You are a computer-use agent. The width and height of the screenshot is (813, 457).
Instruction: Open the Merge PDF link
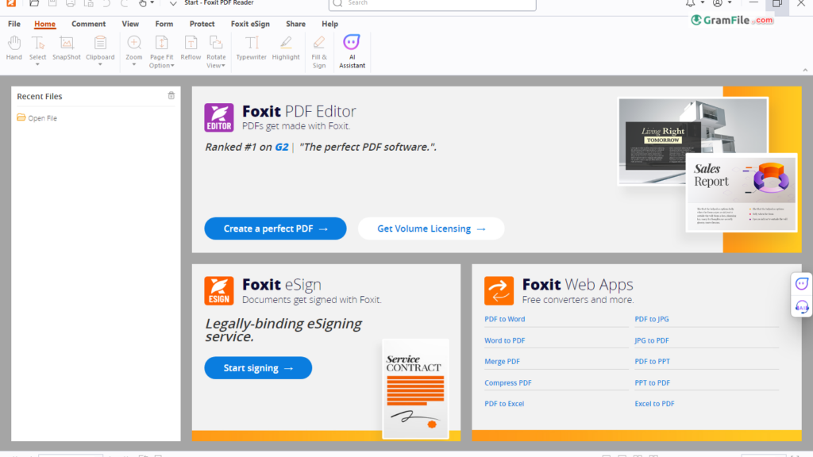[x=502, y=362]
